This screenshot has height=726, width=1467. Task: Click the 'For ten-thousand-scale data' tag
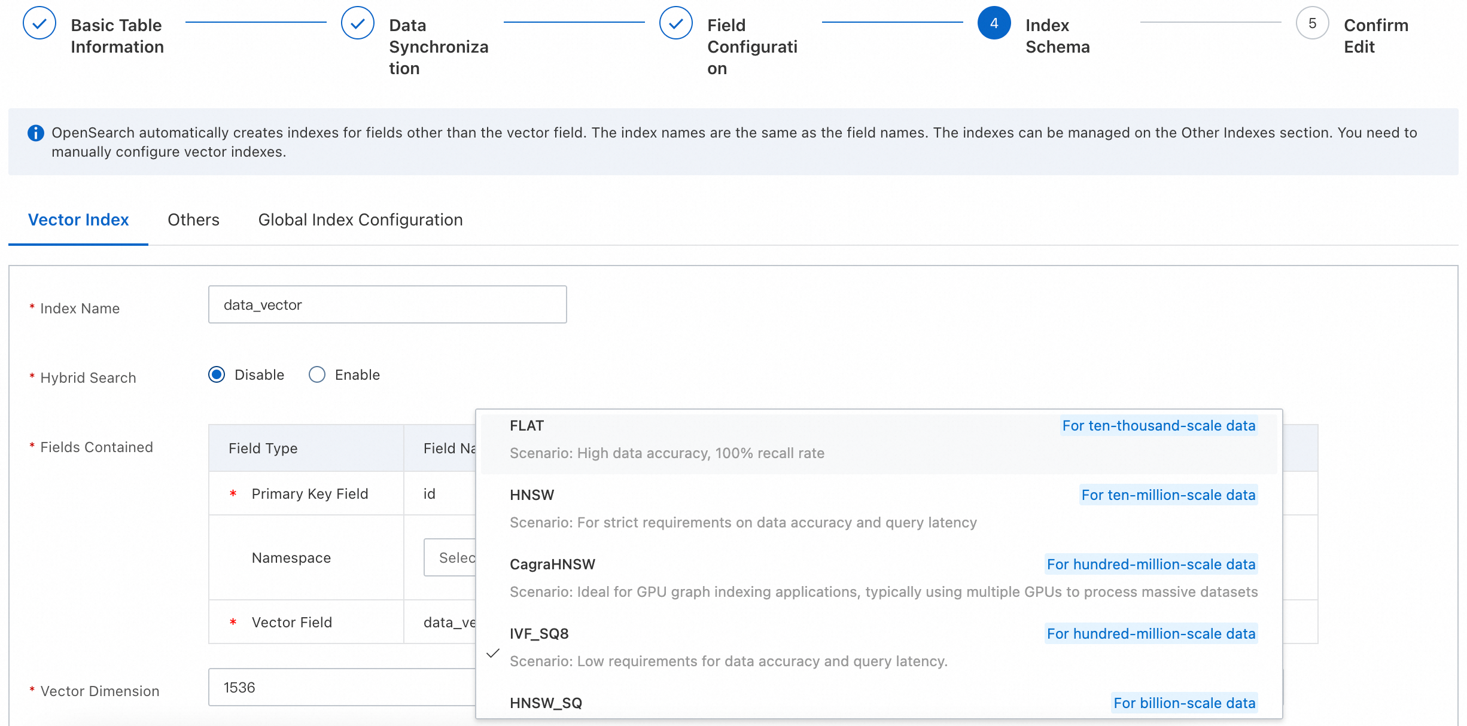1158,426
